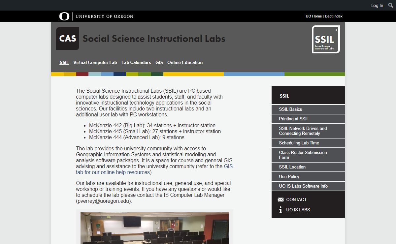Open SSIL Basics in the sidebar

pos(290,109)
